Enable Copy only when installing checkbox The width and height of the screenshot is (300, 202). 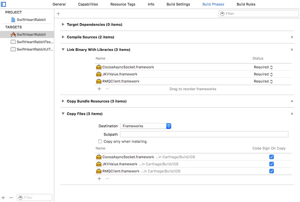(x=100, y=142)
